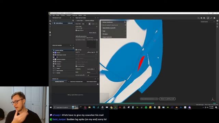
Task: Select Common settings in the bakers list
Action: tap(63, 50)
